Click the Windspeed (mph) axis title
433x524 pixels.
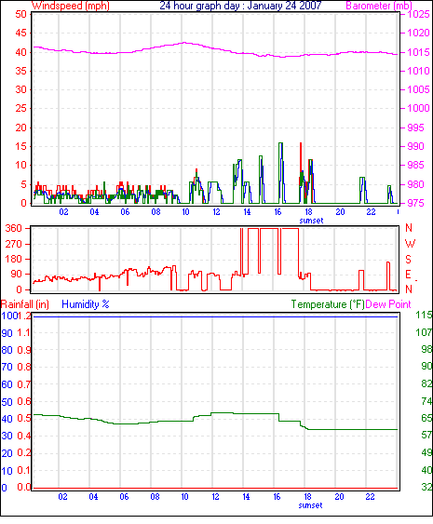coord(71,6)
